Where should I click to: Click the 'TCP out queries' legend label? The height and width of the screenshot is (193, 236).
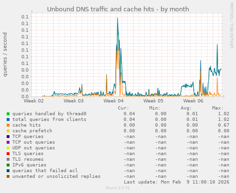pyautogui.click(x=34, y=142)
